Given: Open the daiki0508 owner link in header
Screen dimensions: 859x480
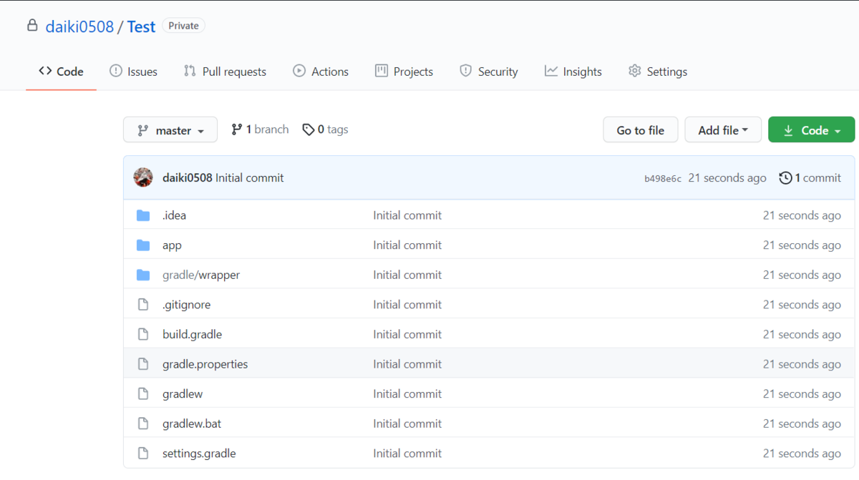Looking at the screenshot, I should tap(79, 26).
